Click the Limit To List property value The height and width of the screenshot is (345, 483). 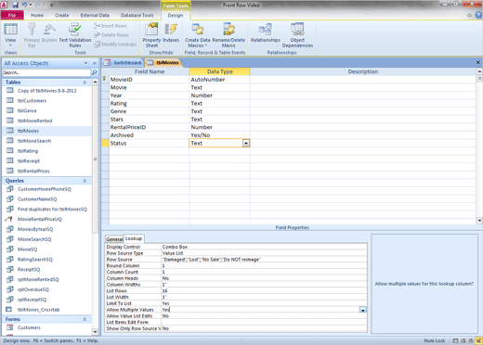pyautogui.click(x=264, y=303)
